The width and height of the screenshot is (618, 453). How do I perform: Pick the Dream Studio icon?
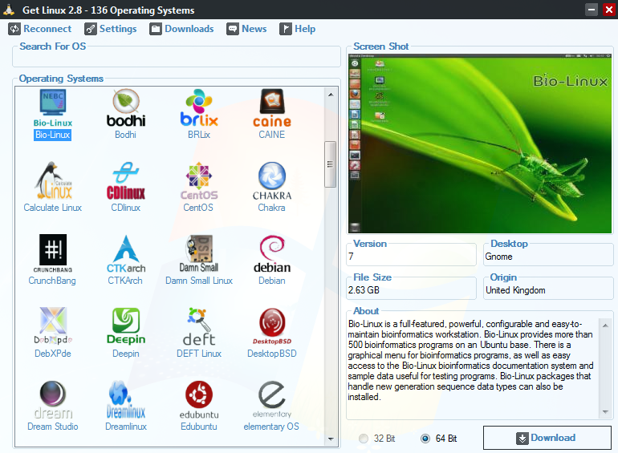(x=53, y=400)
